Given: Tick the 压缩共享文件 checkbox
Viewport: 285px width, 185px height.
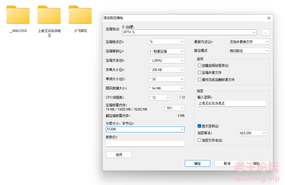Looking at the screenshot, I should tap(199, 72).
